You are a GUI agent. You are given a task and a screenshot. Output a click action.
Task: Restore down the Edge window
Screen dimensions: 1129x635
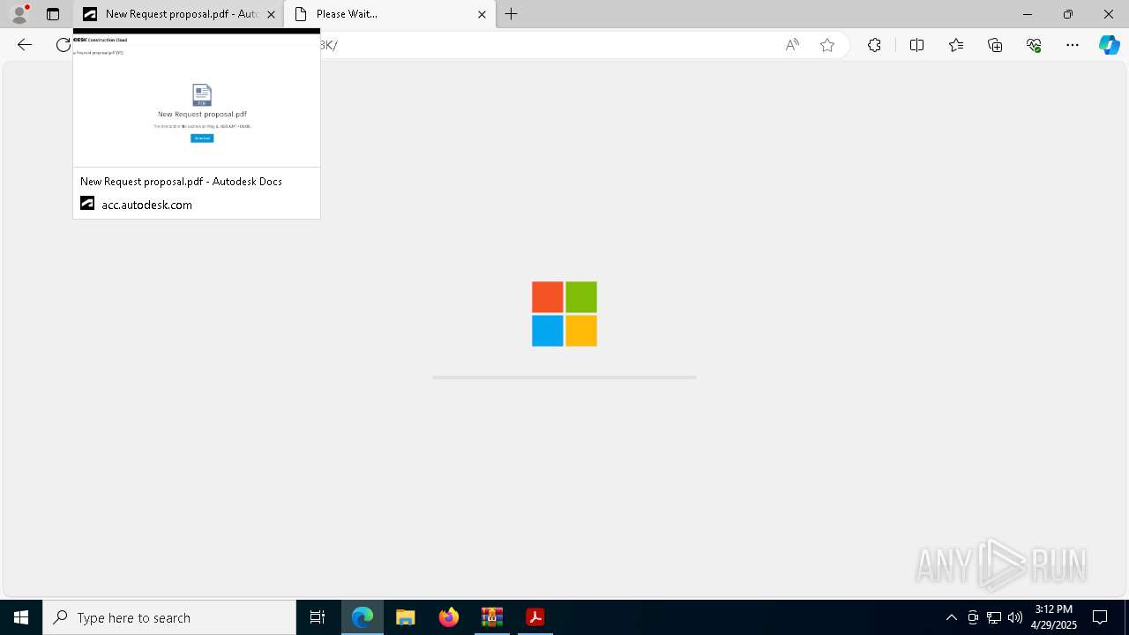[x=1068, y=14]
